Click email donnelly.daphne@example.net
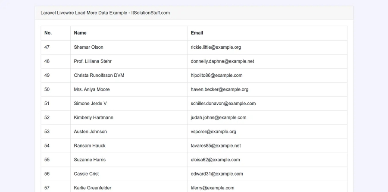Viewport: 388px width, 192px height. [222, 61]
